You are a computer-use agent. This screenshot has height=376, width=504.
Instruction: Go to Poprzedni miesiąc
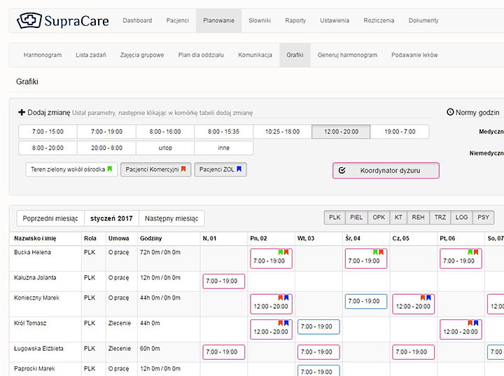[x=50, y=218]
